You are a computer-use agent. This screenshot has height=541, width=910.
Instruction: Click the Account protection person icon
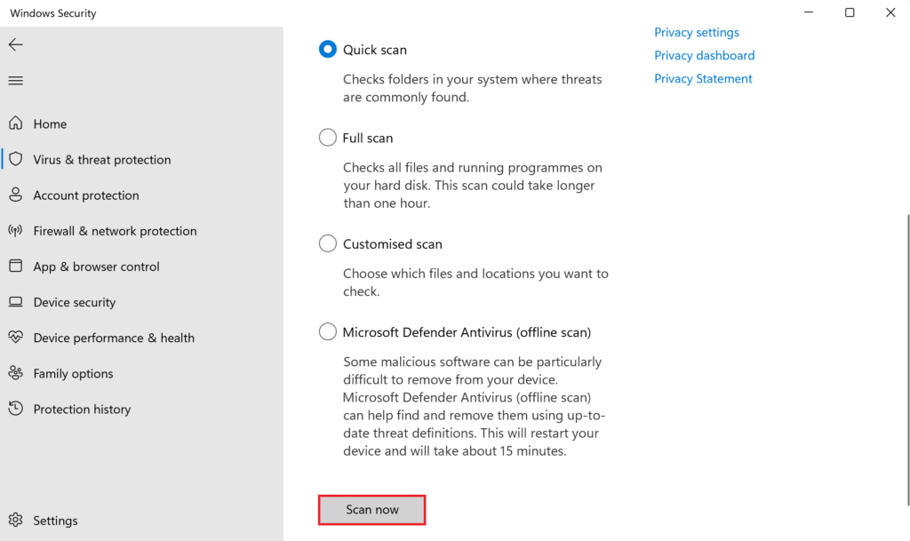tap(15, 195)
